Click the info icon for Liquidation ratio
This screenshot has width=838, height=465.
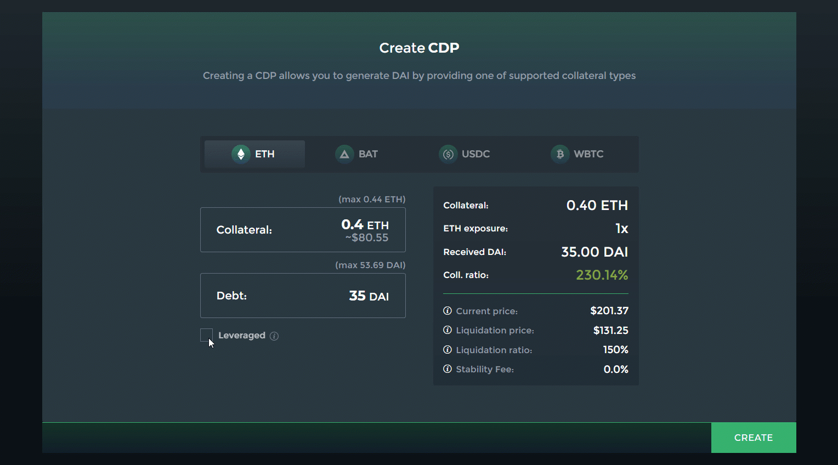(448, 350)
